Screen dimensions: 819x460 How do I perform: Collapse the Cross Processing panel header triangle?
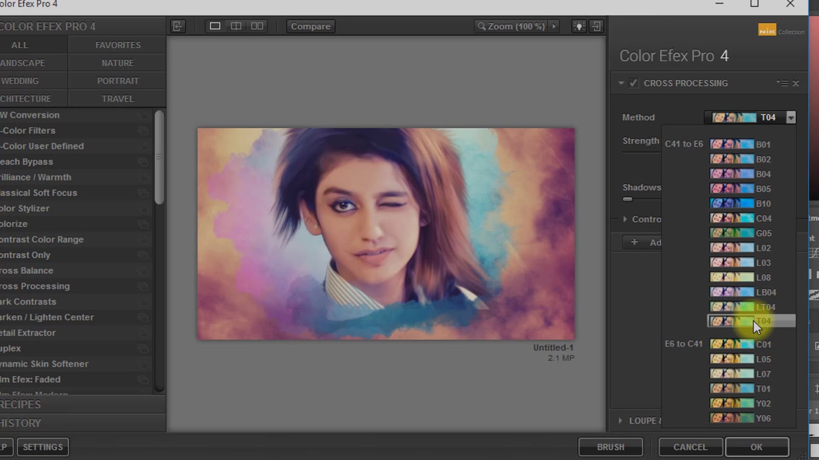(x=621, y=83)
